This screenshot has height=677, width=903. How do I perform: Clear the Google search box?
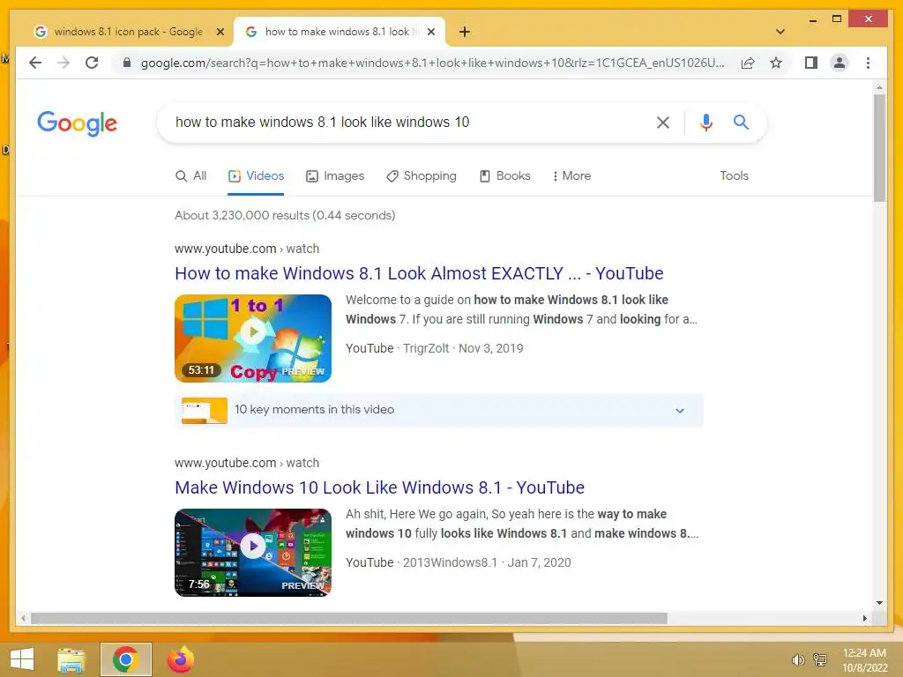pyautogui.click(x=663, y=122)
